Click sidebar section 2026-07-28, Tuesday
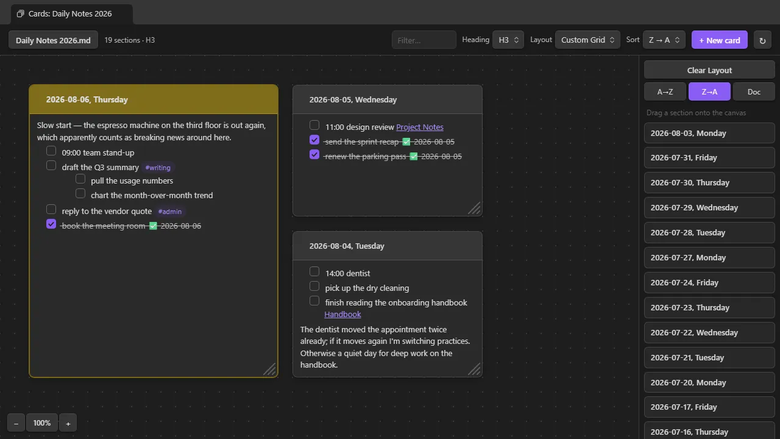The image size is (780, 439). pos(709,233)
